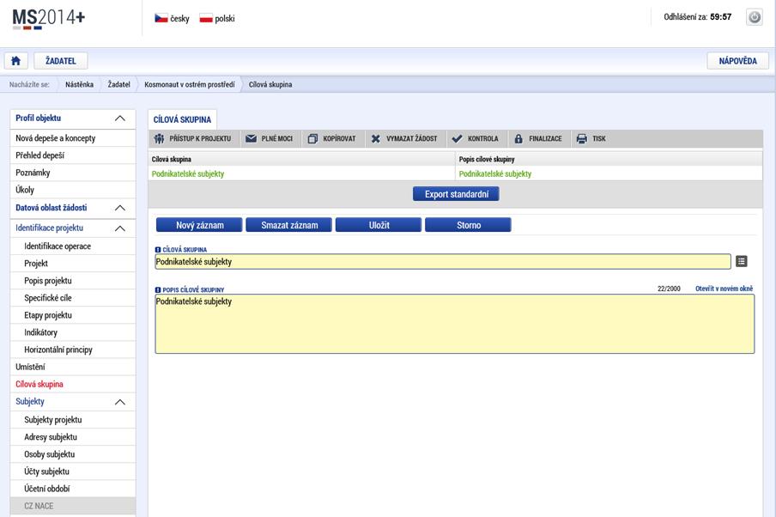Viewport: 776px width, 517px height.
Task: Click Export standardní button
Action: click(456, 194)
